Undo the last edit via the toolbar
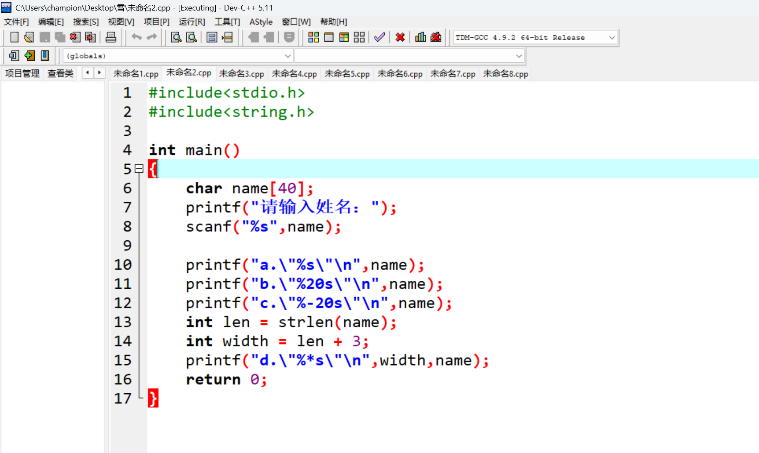 click(136, 37)
